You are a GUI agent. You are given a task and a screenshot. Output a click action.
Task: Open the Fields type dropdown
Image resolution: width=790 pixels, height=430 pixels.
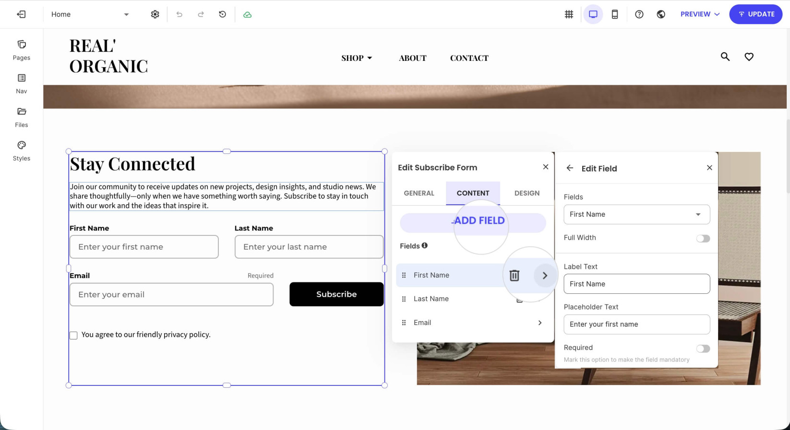click(637, 214)
